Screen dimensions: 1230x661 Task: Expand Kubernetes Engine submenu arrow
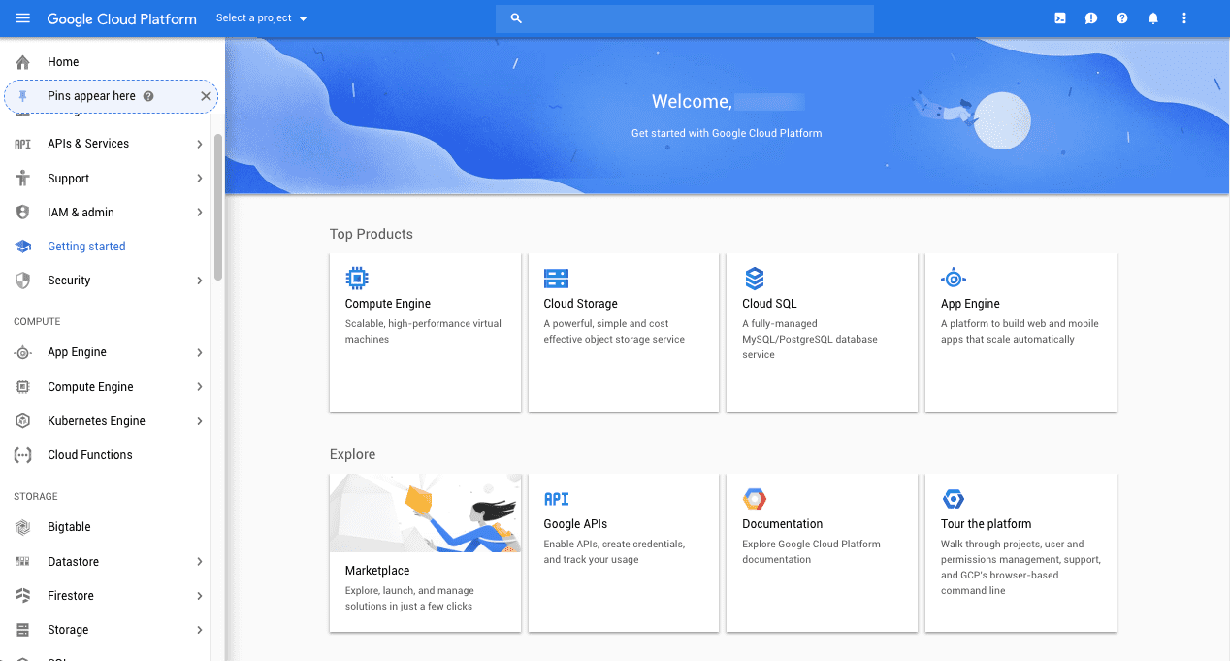click(x=199, y=421)
